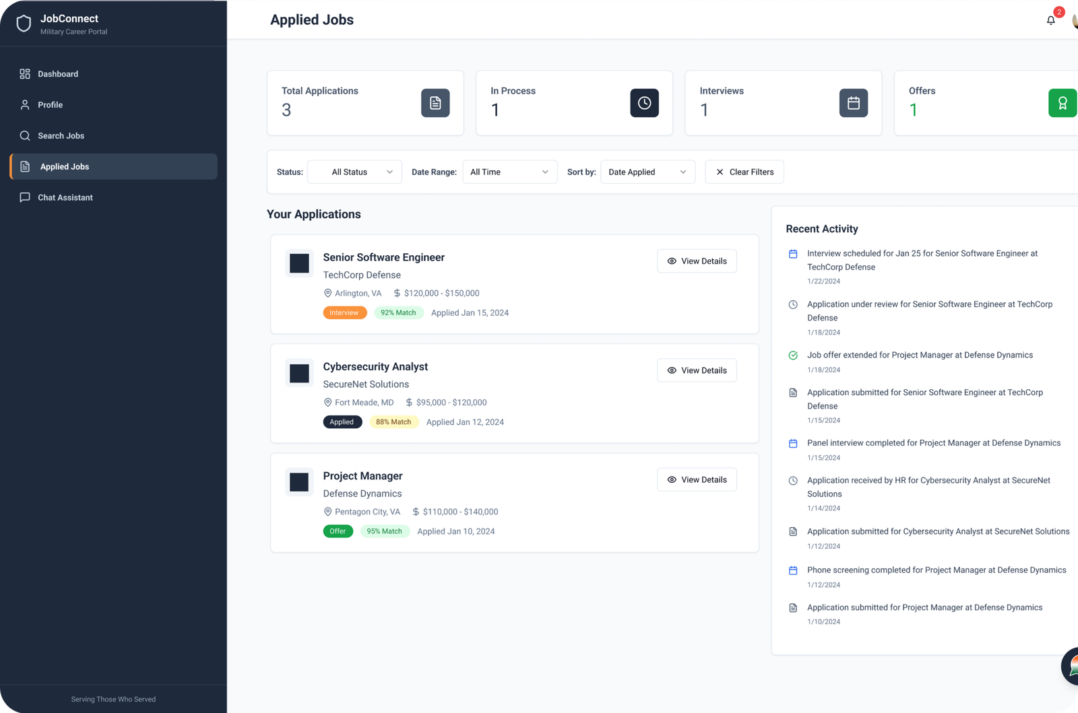
Task: Open the Sort by Date Applied dropdown
Action: click(647, 172)
